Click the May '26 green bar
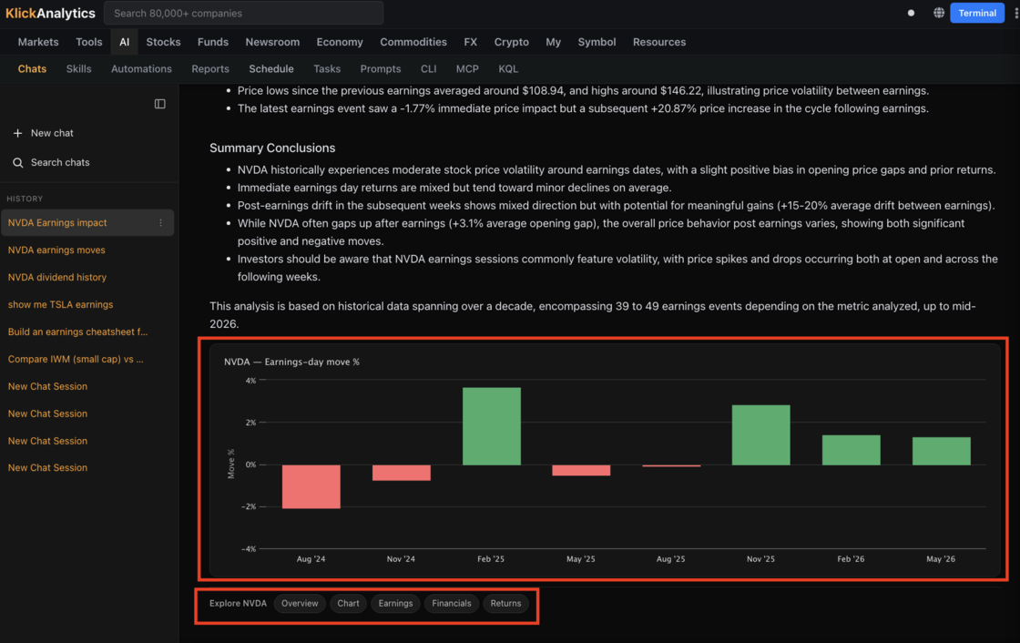Image resolution: width=1020 pixels, height=643 pixels. coord(942,451)
